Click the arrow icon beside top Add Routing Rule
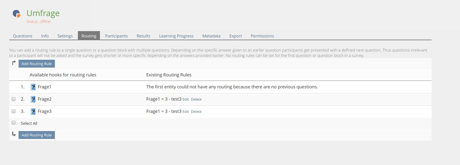The image size is (460, 165). (x=14, y=63)
